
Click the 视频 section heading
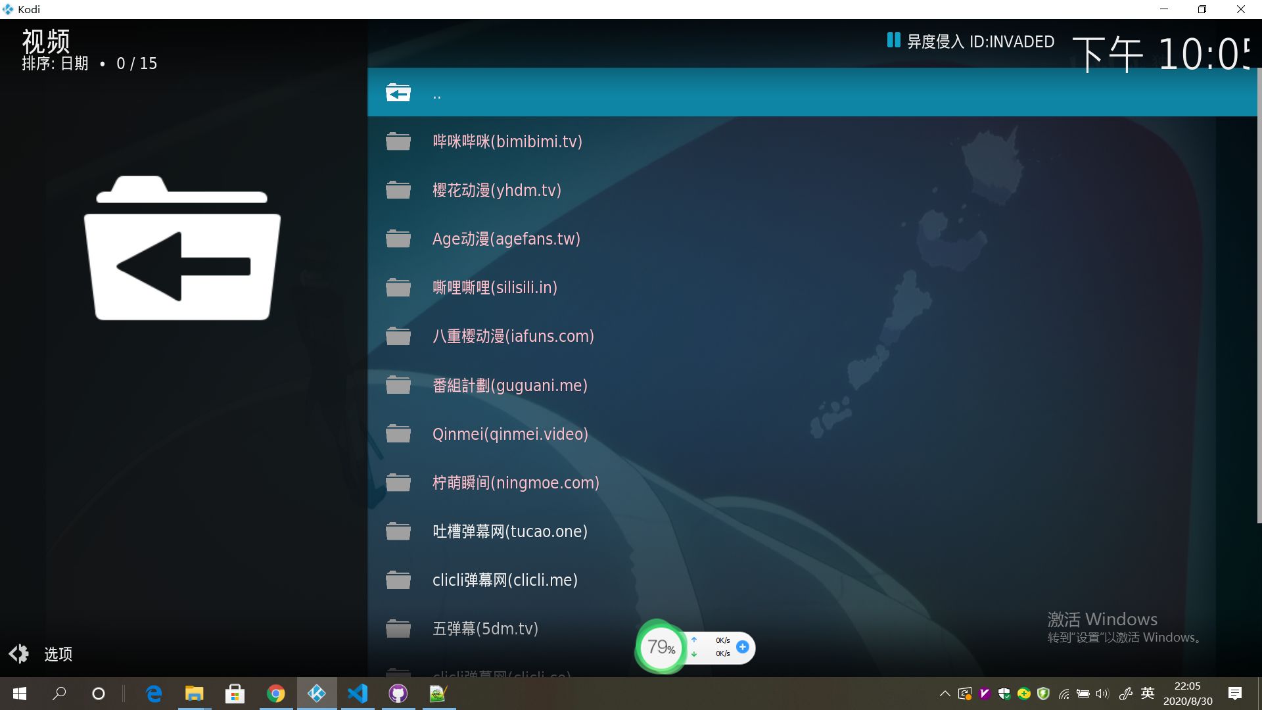pos(46,41)
